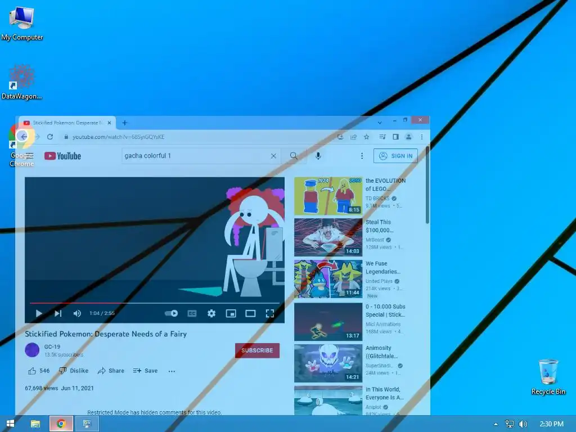Viewport: 576px width, 432px height.
Task: Open Chrome three-dot menu
Action: [x=422, y=137]
